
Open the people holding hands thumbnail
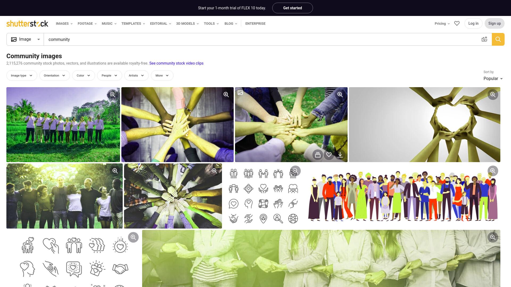pyautogui.click(x=321, y=258)
